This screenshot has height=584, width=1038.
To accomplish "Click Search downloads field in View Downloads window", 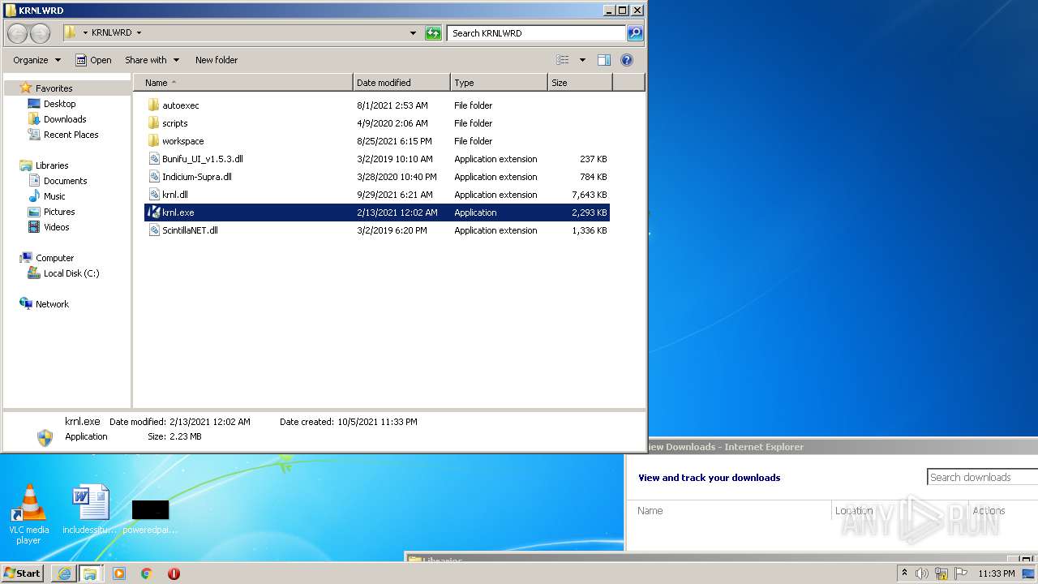I will [x=982, y=478].
